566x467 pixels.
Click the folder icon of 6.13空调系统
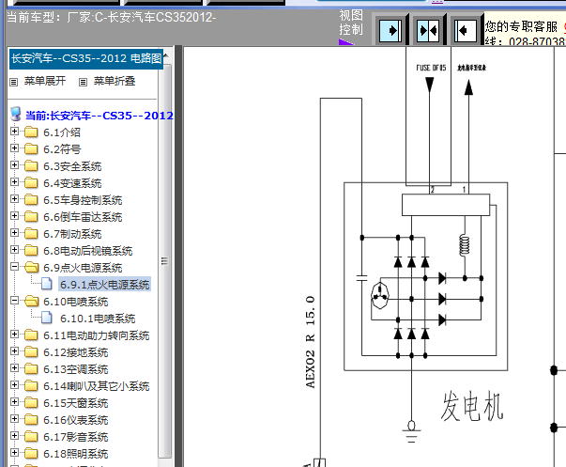[x=31, y=369]
